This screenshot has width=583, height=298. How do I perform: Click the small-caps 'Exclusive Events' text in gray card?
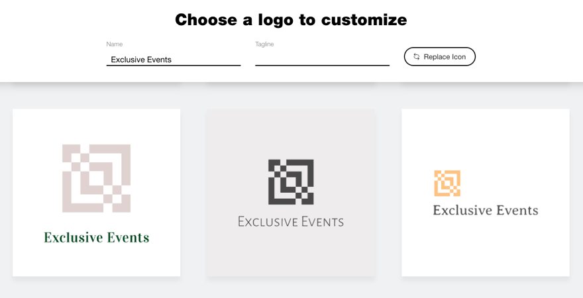pos(291,221)
